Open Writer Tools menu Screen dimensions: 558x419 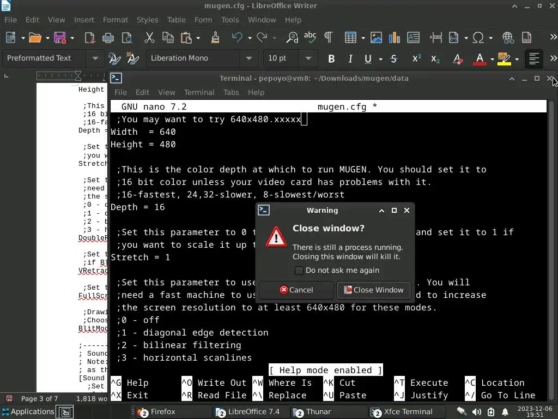(230, 20)
